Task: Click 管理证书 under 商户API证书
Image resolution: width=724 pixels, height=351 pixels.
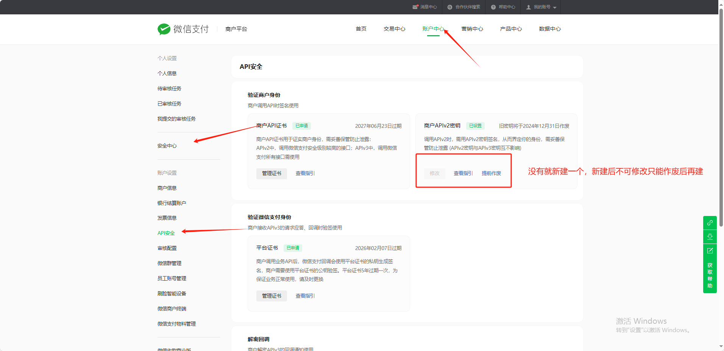Action: point(271,174)
